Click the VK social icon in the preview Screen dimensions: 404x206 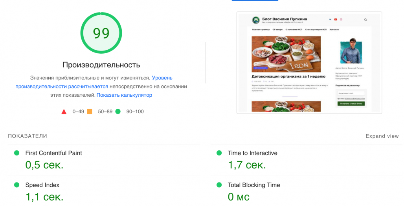pyautogui.click(x=329, y=20)
